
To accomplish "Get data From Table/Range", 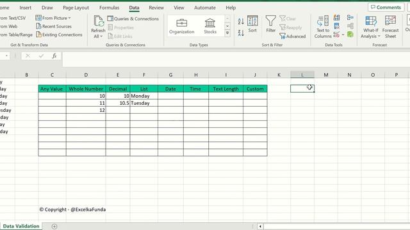I will 16,34.
